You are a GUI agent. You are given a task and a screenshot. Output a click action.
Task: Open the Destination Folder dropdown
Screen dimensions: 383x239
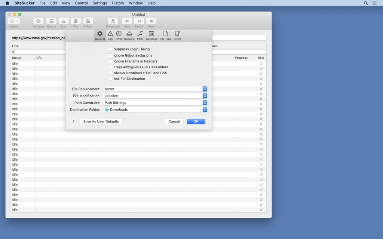coord(154,109)
